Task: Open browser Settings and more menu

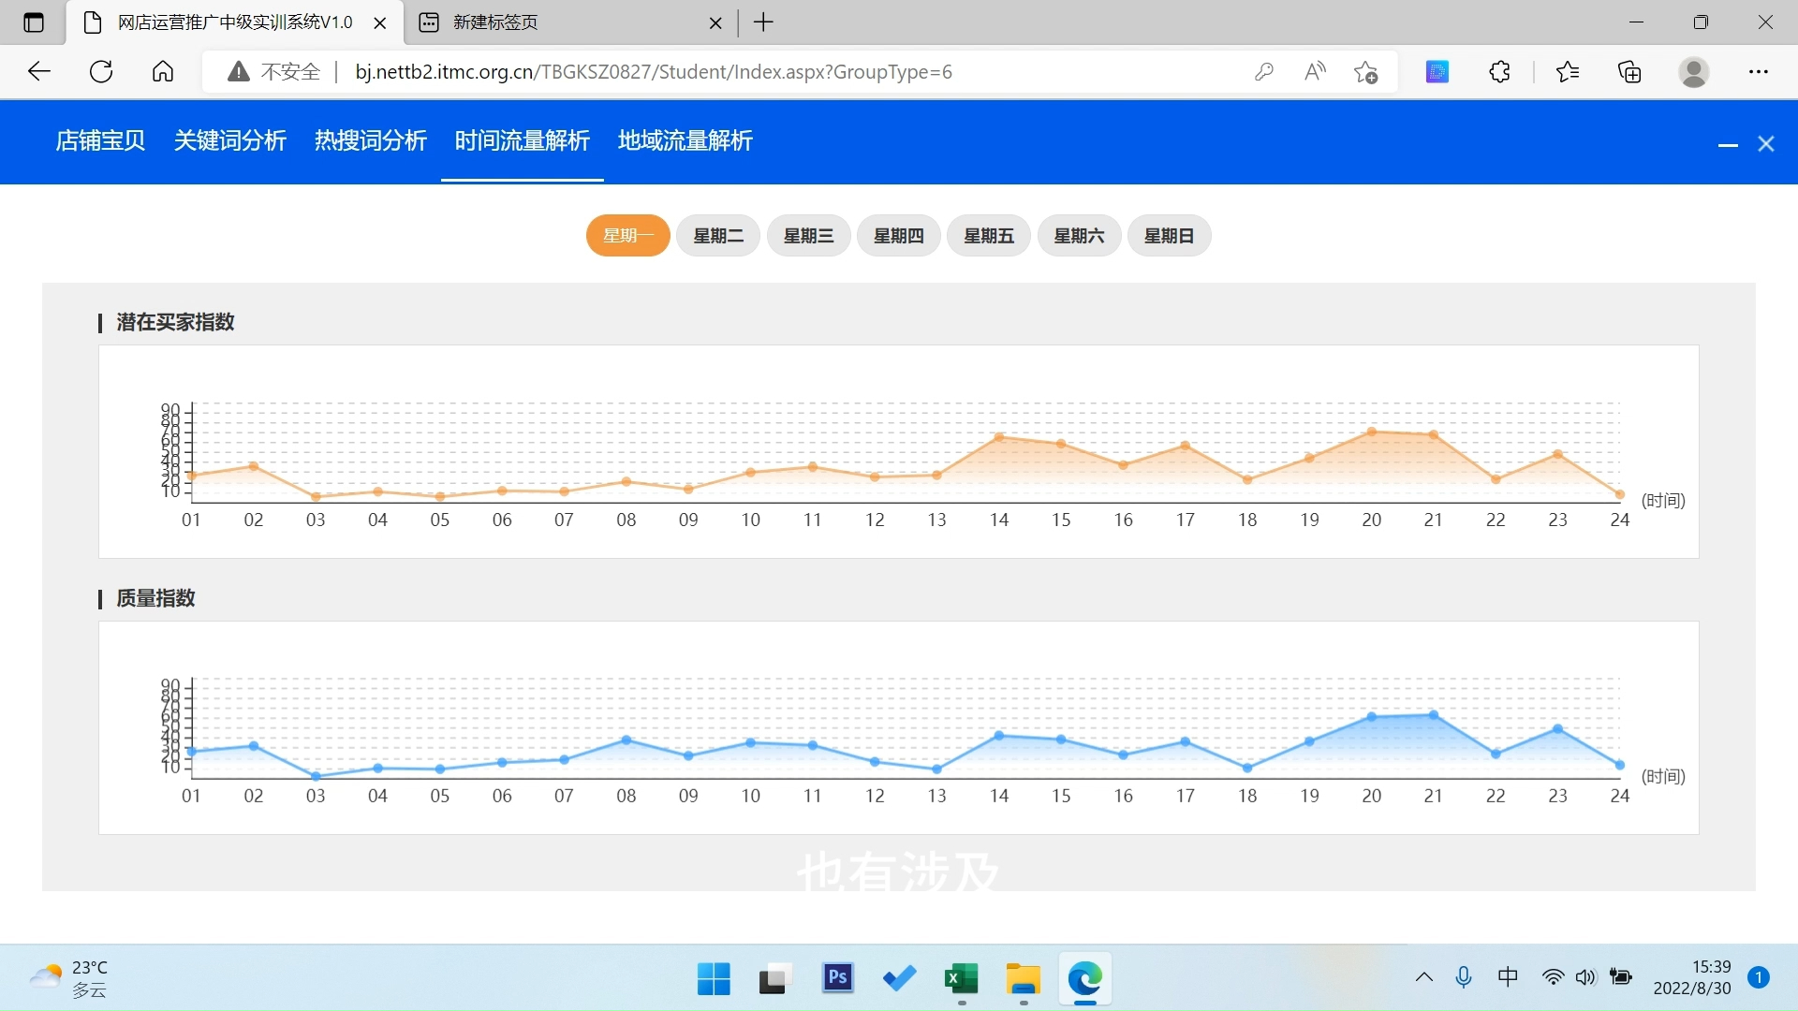Action: click(1759, 72)
